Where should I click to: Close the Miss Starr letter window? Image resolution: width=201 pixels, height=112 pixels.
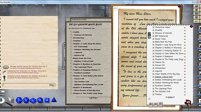179,6
